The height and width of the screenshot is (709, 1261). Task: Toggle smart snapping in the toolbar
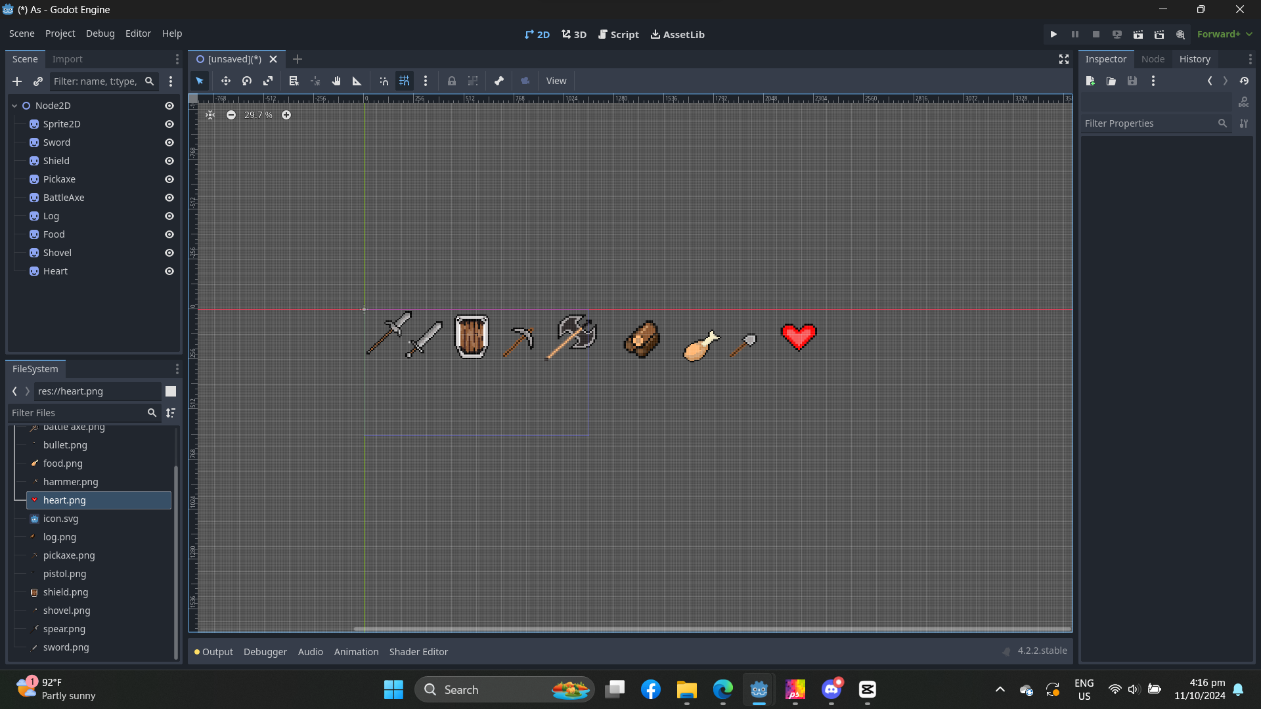point(384,81)
